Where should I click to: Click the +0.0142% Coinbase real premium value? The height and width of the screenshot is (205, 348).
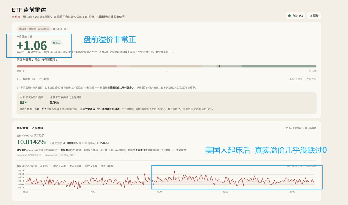coord(31,142)
